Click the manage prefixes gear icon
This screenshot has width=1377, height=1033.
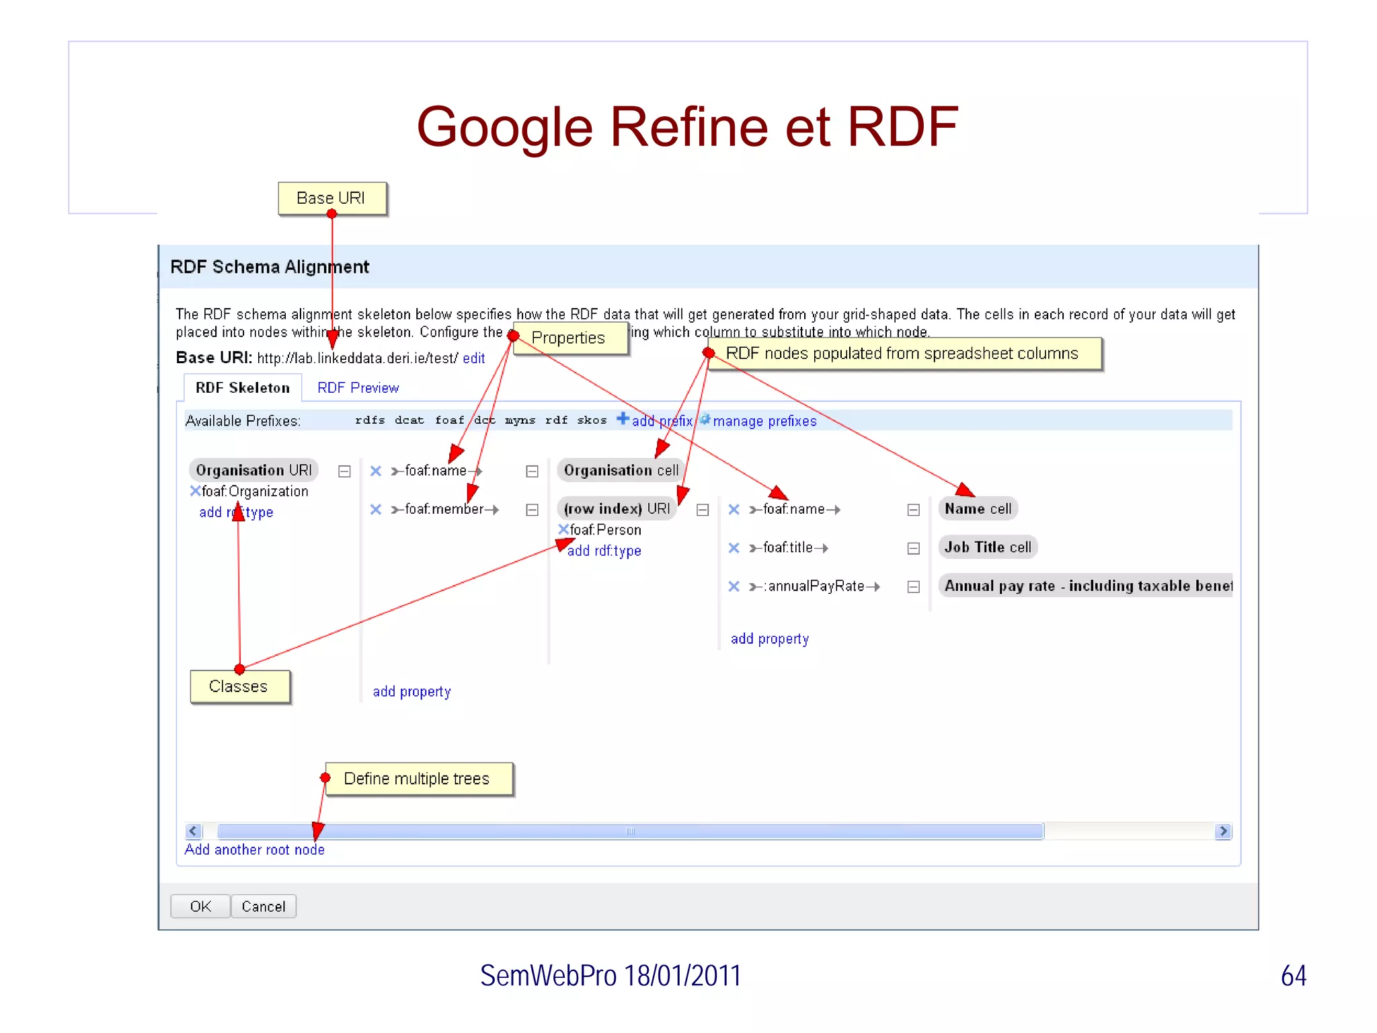(x=705, y=420)
